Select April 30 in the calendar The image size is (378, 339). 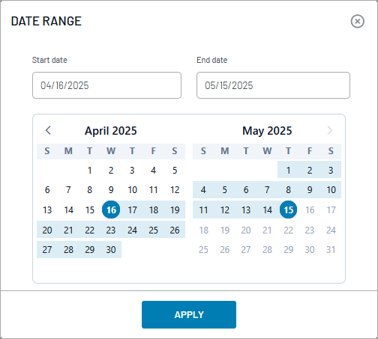pyautogui.click(x=111, y=250)
